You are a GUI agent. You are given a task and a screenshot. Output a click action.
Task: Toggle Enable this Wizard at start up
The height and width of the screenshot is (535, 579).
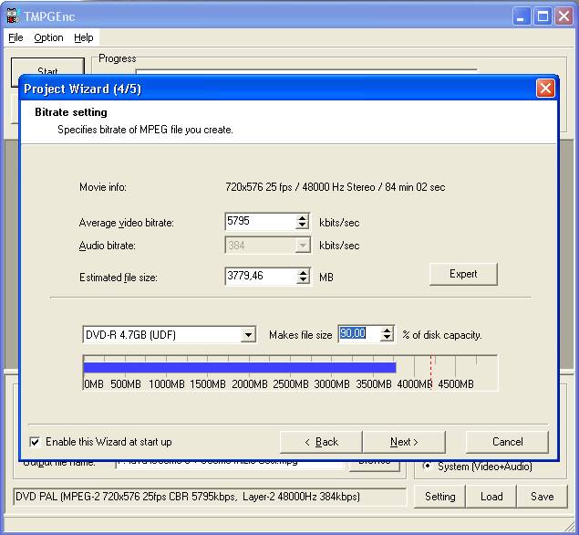coord(35,442)
